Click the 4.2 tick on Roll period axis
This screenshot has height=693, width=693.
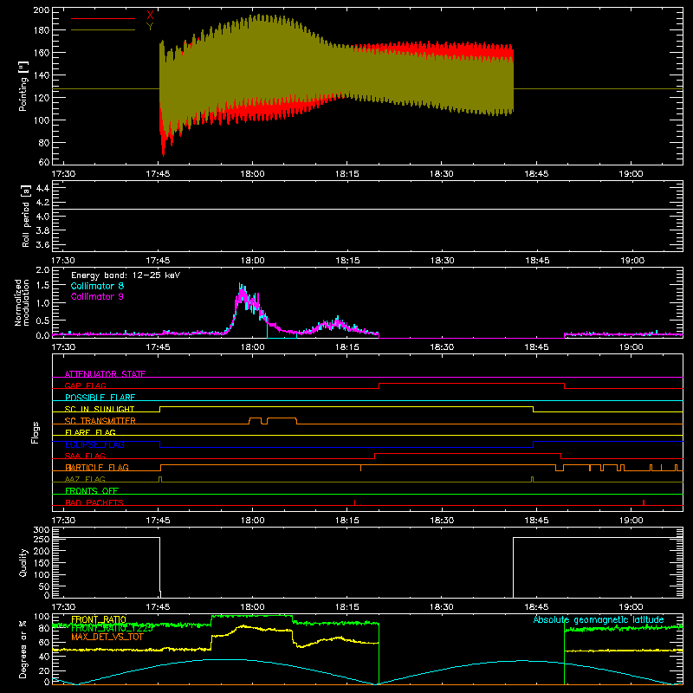click(42, 203)
